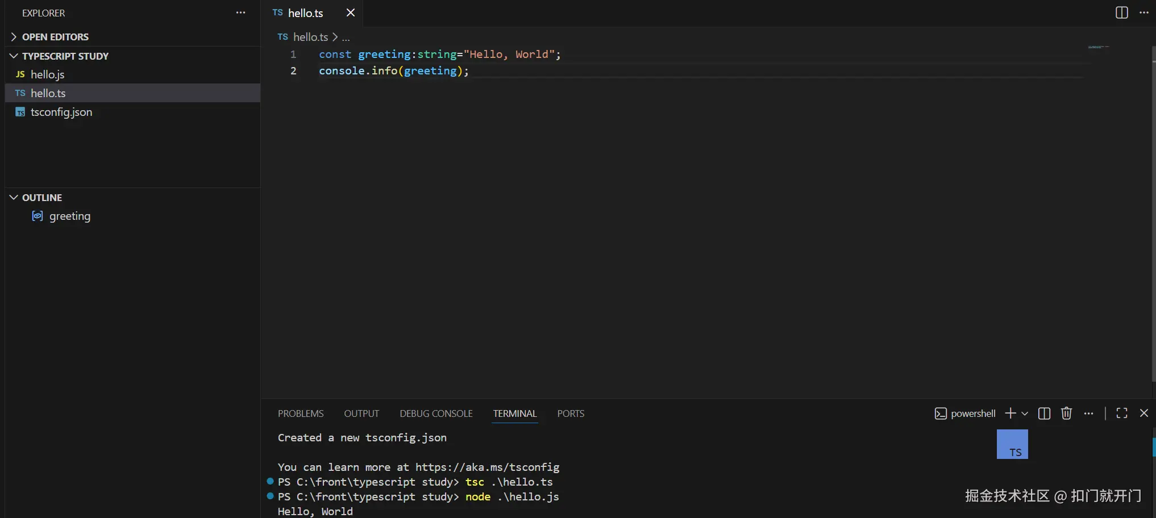Select the Terminal tab
Screen dimensions: 1156x518
515,413
